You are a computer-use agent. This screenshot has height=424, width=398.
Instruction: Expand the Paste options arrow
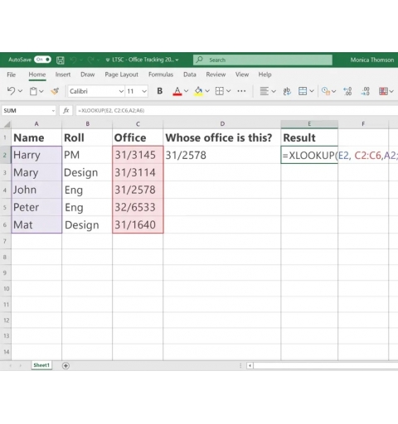click(x=41, y=91)
